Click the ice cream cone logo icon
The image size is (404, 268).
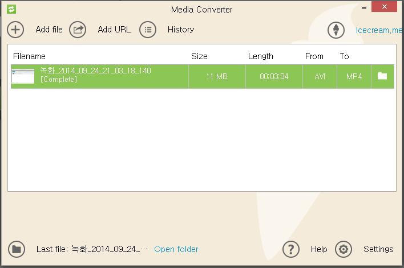pos(336,30)
